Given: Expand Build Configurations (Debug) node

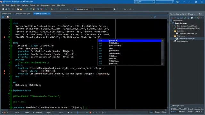Looking at the screenshot, I should coord(173,26).
